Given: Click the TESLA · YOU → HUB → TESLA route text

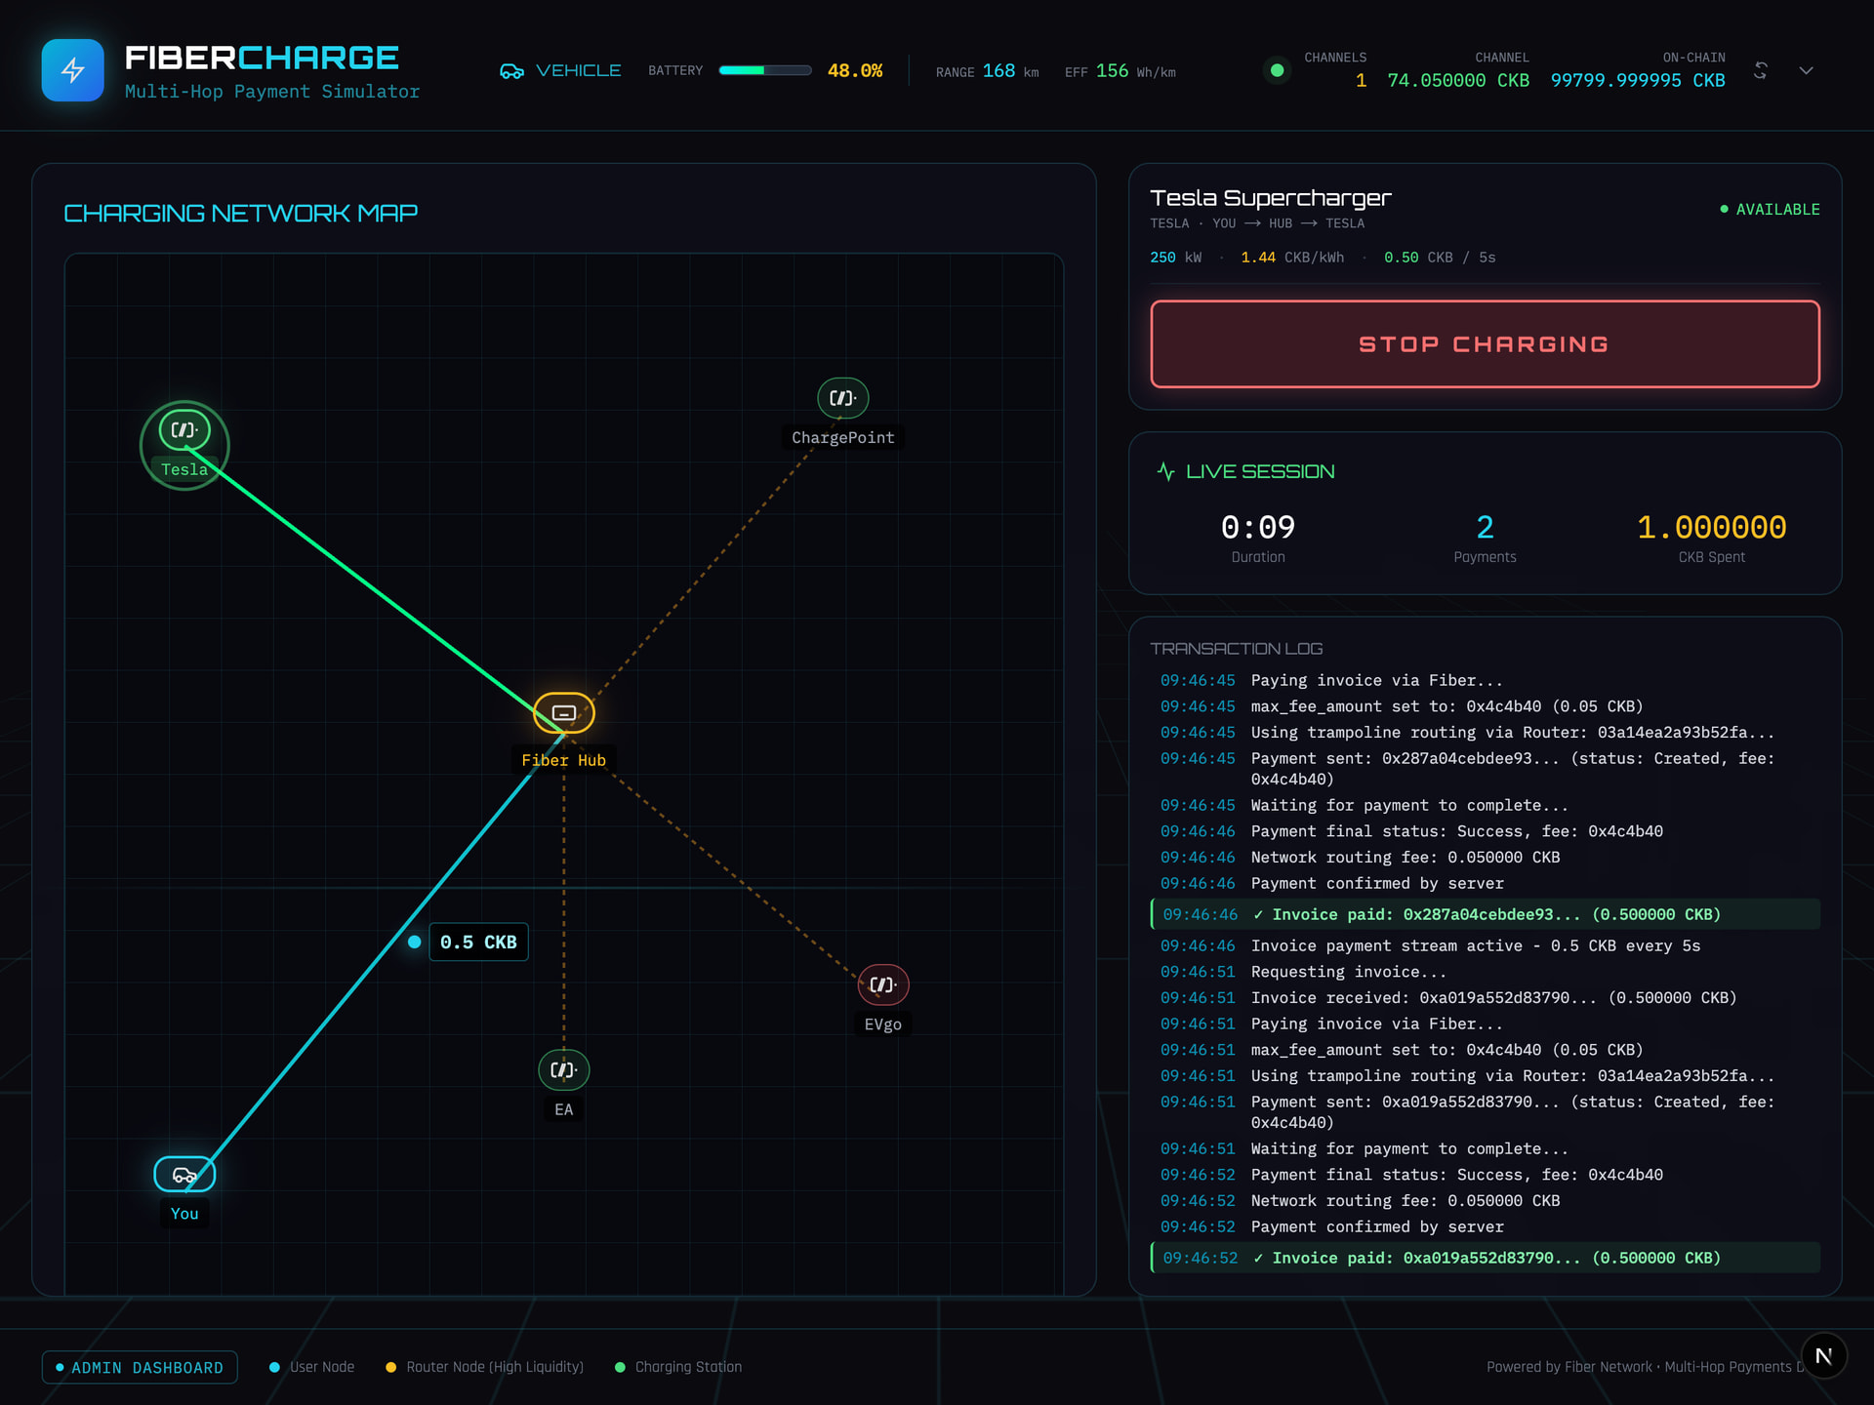Looking at the screenshot, I should pyautogui.click(x=1257, y=223).
